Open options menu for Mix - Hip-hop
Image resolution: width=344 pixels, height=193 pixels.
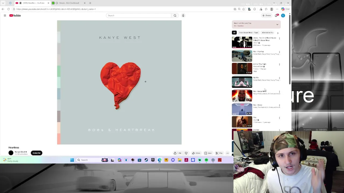point(279,52)
